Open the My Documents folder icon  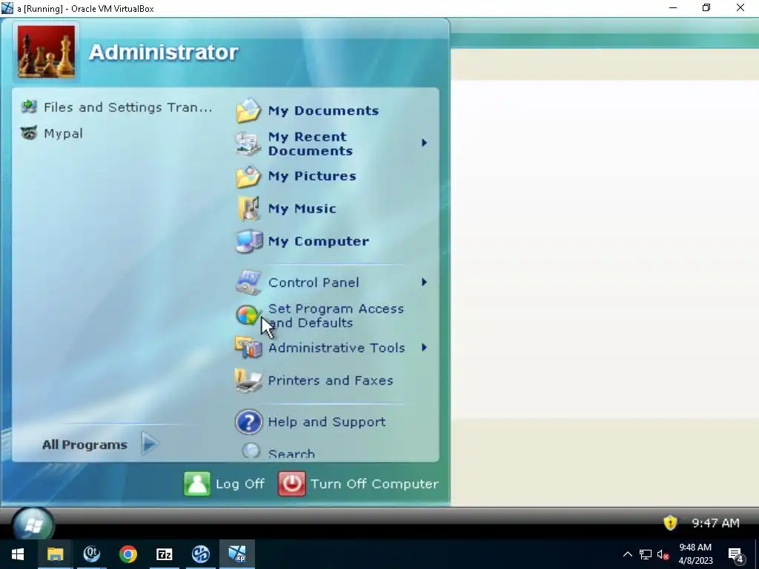pos(248,110)
